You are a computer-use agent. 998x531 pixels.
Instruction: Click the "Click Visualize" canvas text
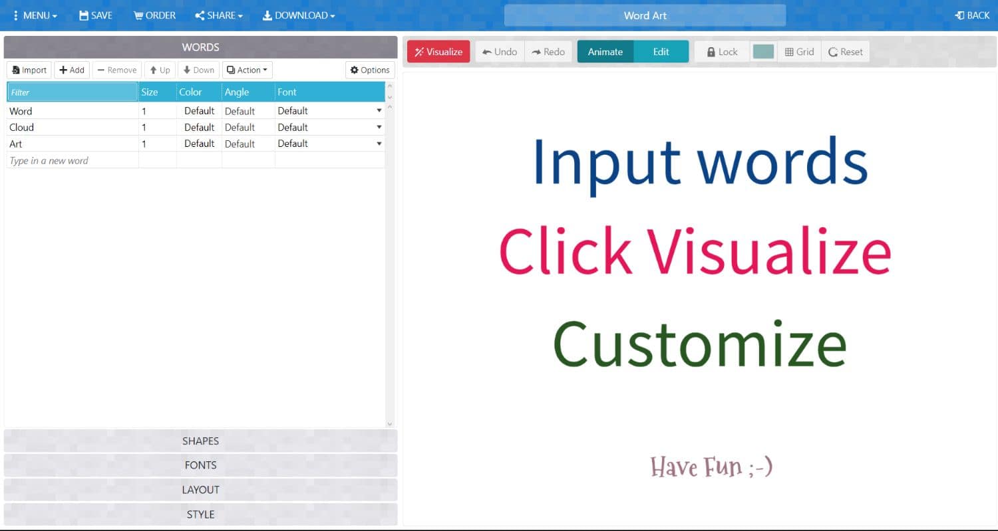695,251
